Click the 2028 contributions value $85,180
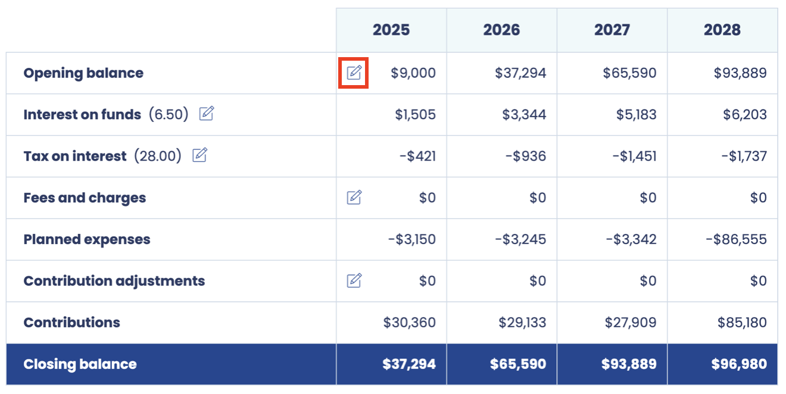 coord(742,323)
